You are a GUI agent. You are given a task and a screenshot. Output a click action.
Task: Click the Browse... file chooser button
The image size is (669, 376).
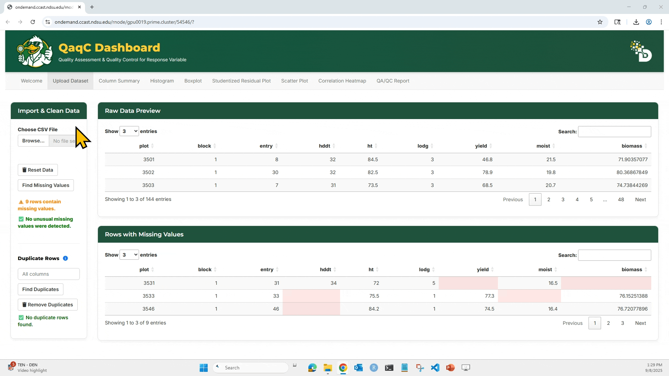[33, 141]
